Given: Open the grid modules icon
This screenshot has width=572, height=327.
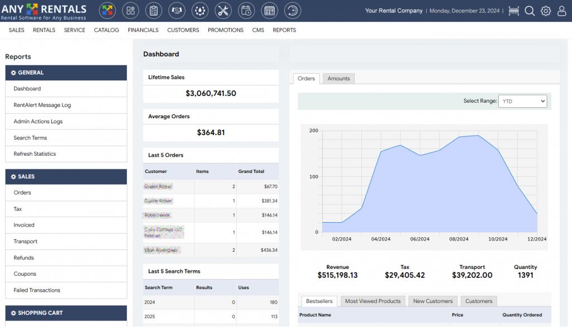Looking at the screenshot, I should tap(131, 11).
